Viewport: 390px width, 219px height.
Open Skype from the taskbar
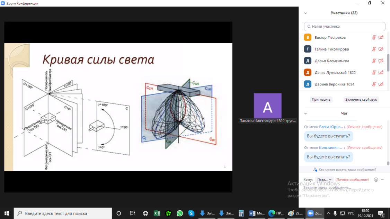[x=191, y=213]
